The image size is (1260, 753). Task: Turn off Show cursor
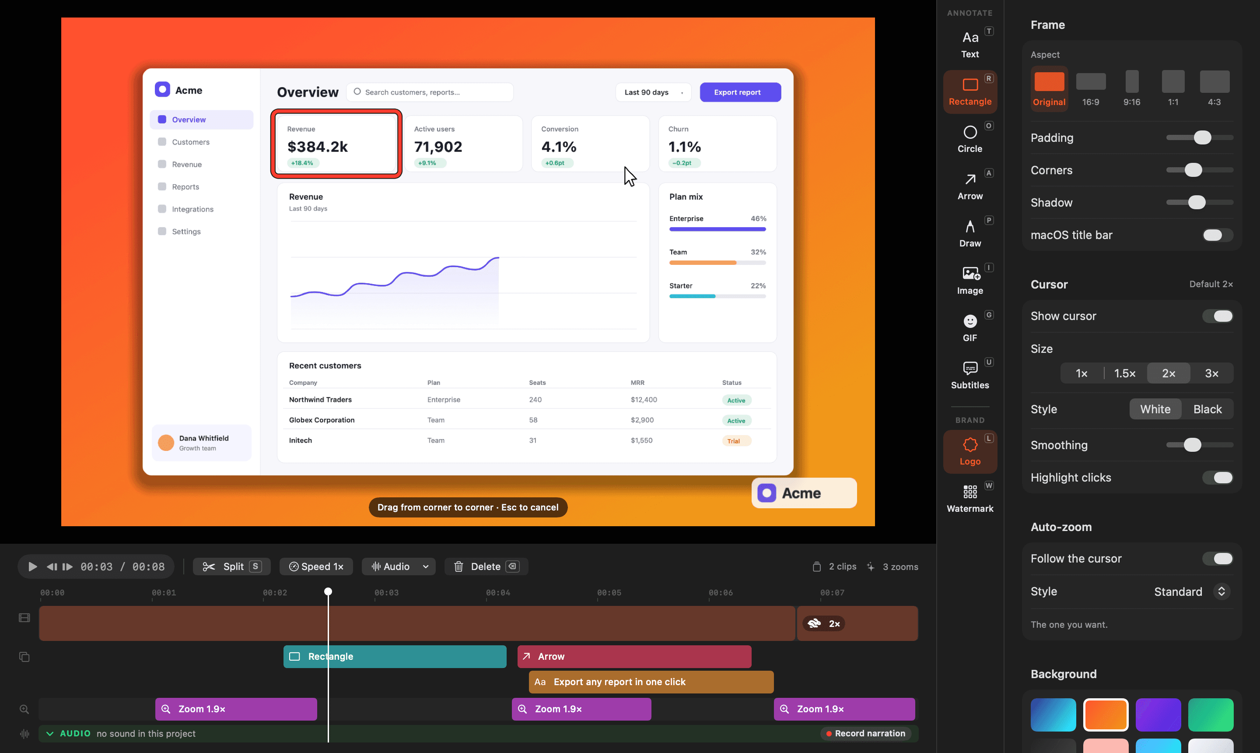[x=1218, y=316]
